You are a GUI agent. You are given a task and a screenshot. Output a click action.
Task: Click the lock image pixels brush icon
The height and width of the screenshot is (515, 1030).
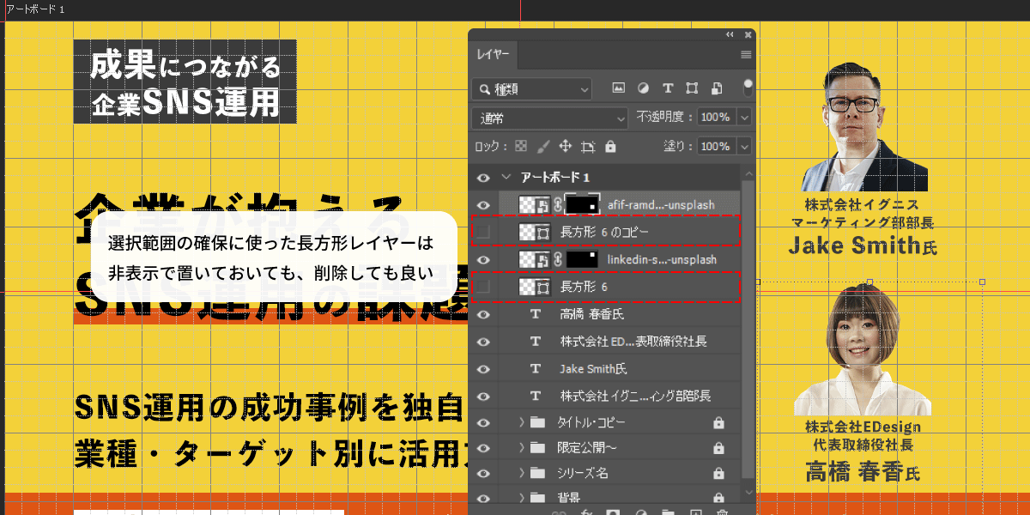point(543,147)
